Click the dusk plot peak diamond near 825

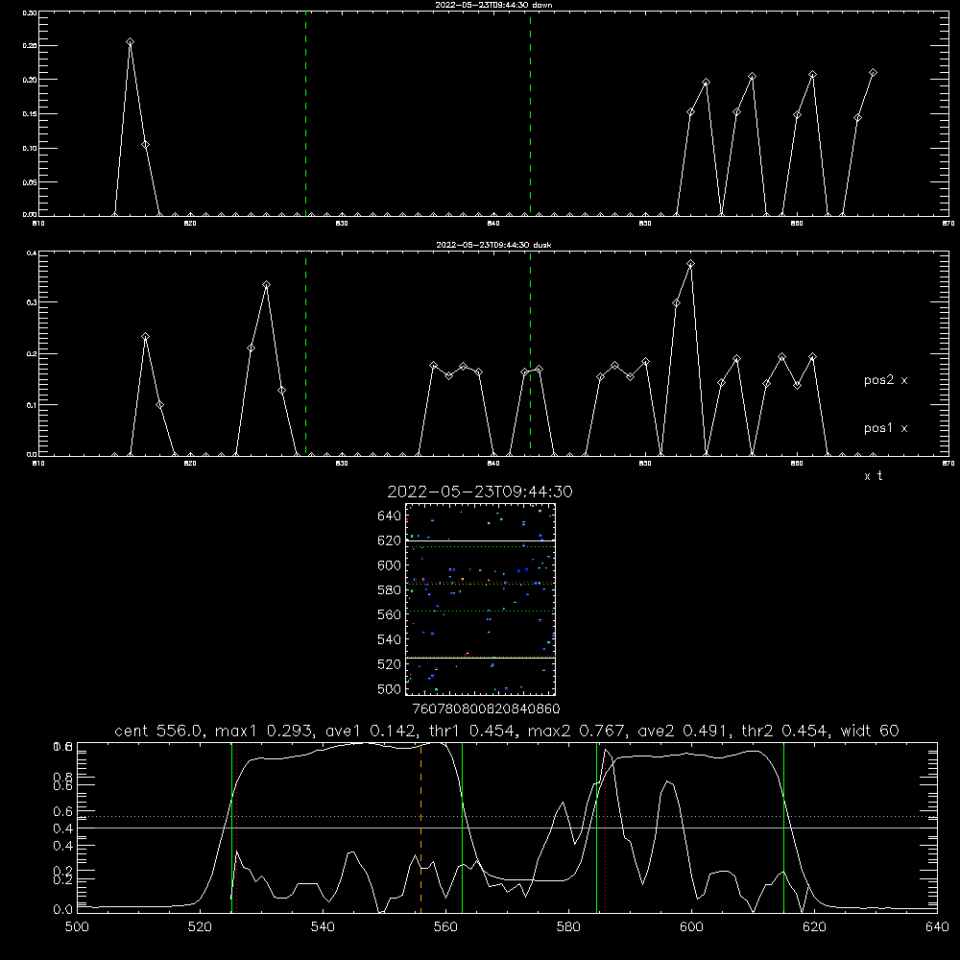point(266,285)
